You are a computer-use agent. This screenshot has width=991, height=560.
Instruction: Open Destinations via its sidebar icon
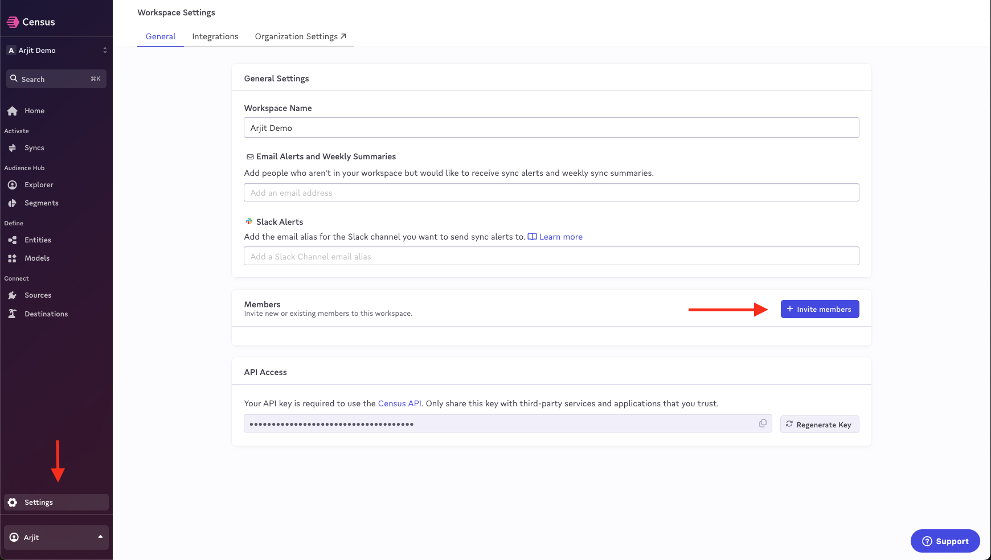pyautogui.click(x=13, y=314)
